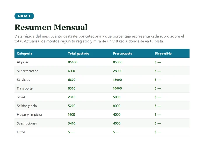Click the empty Otros total gastado cell
The image size is (204, 149).
tap(71, 132)
